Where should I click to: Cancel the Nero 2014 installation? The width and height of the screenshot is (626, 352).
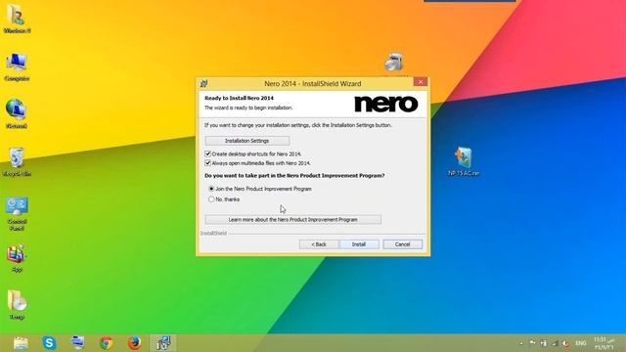click(x=402, y=244)
